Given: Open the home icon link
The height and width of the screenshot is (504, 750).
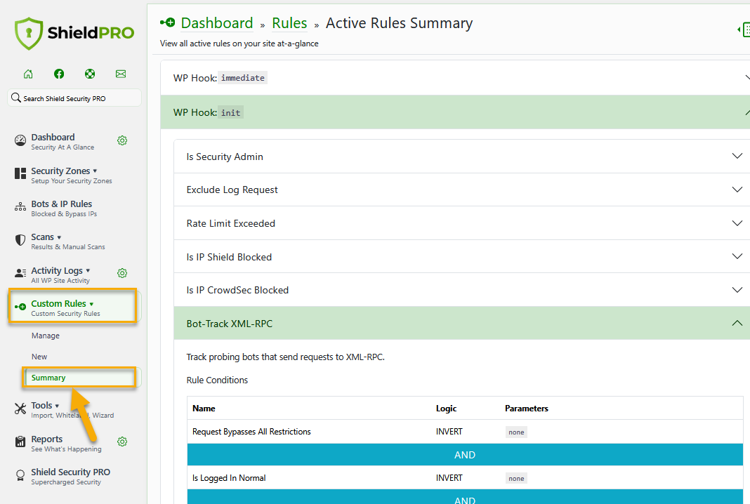Looking at the screenshot, I should (28, 74).
